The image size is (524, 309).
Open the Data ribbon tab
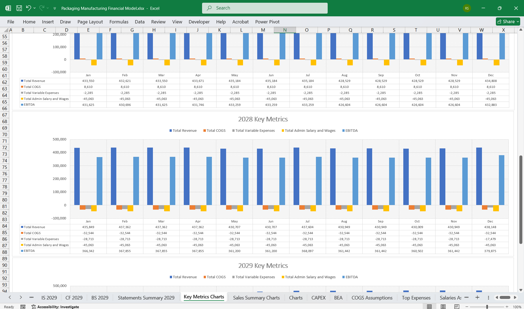[x=140, y=22]
